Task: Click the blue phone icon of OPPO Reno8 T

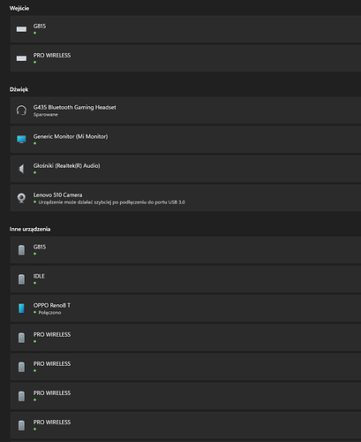Action: [21, 309]
